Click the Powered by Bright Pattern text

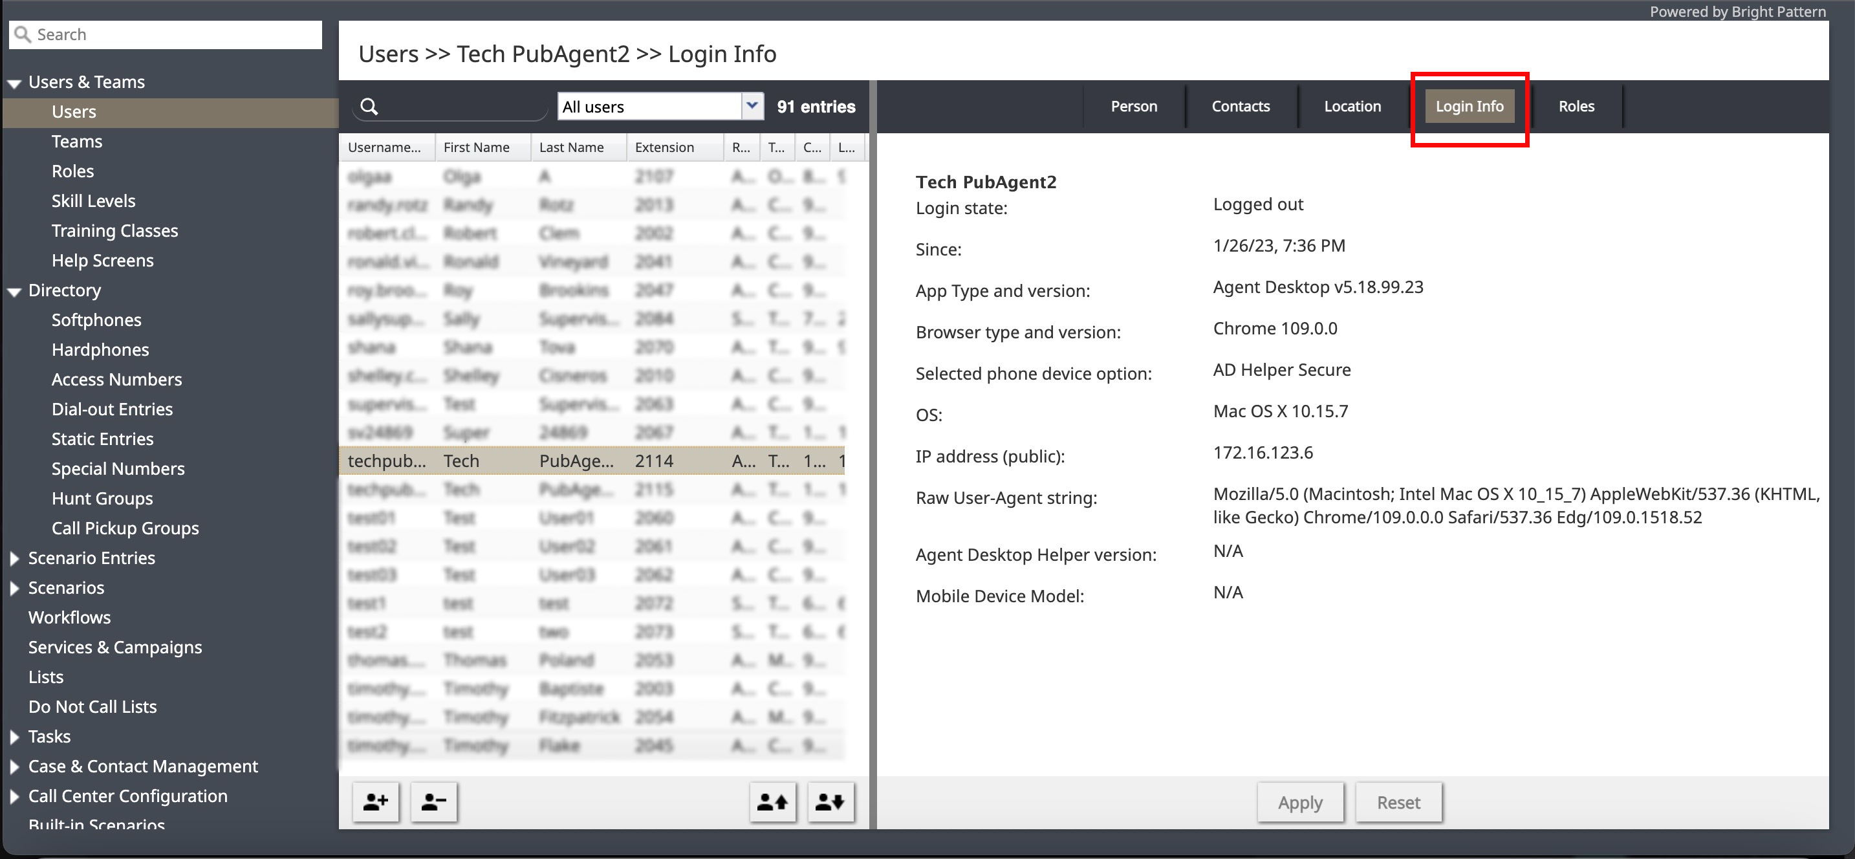(1738, 11)
